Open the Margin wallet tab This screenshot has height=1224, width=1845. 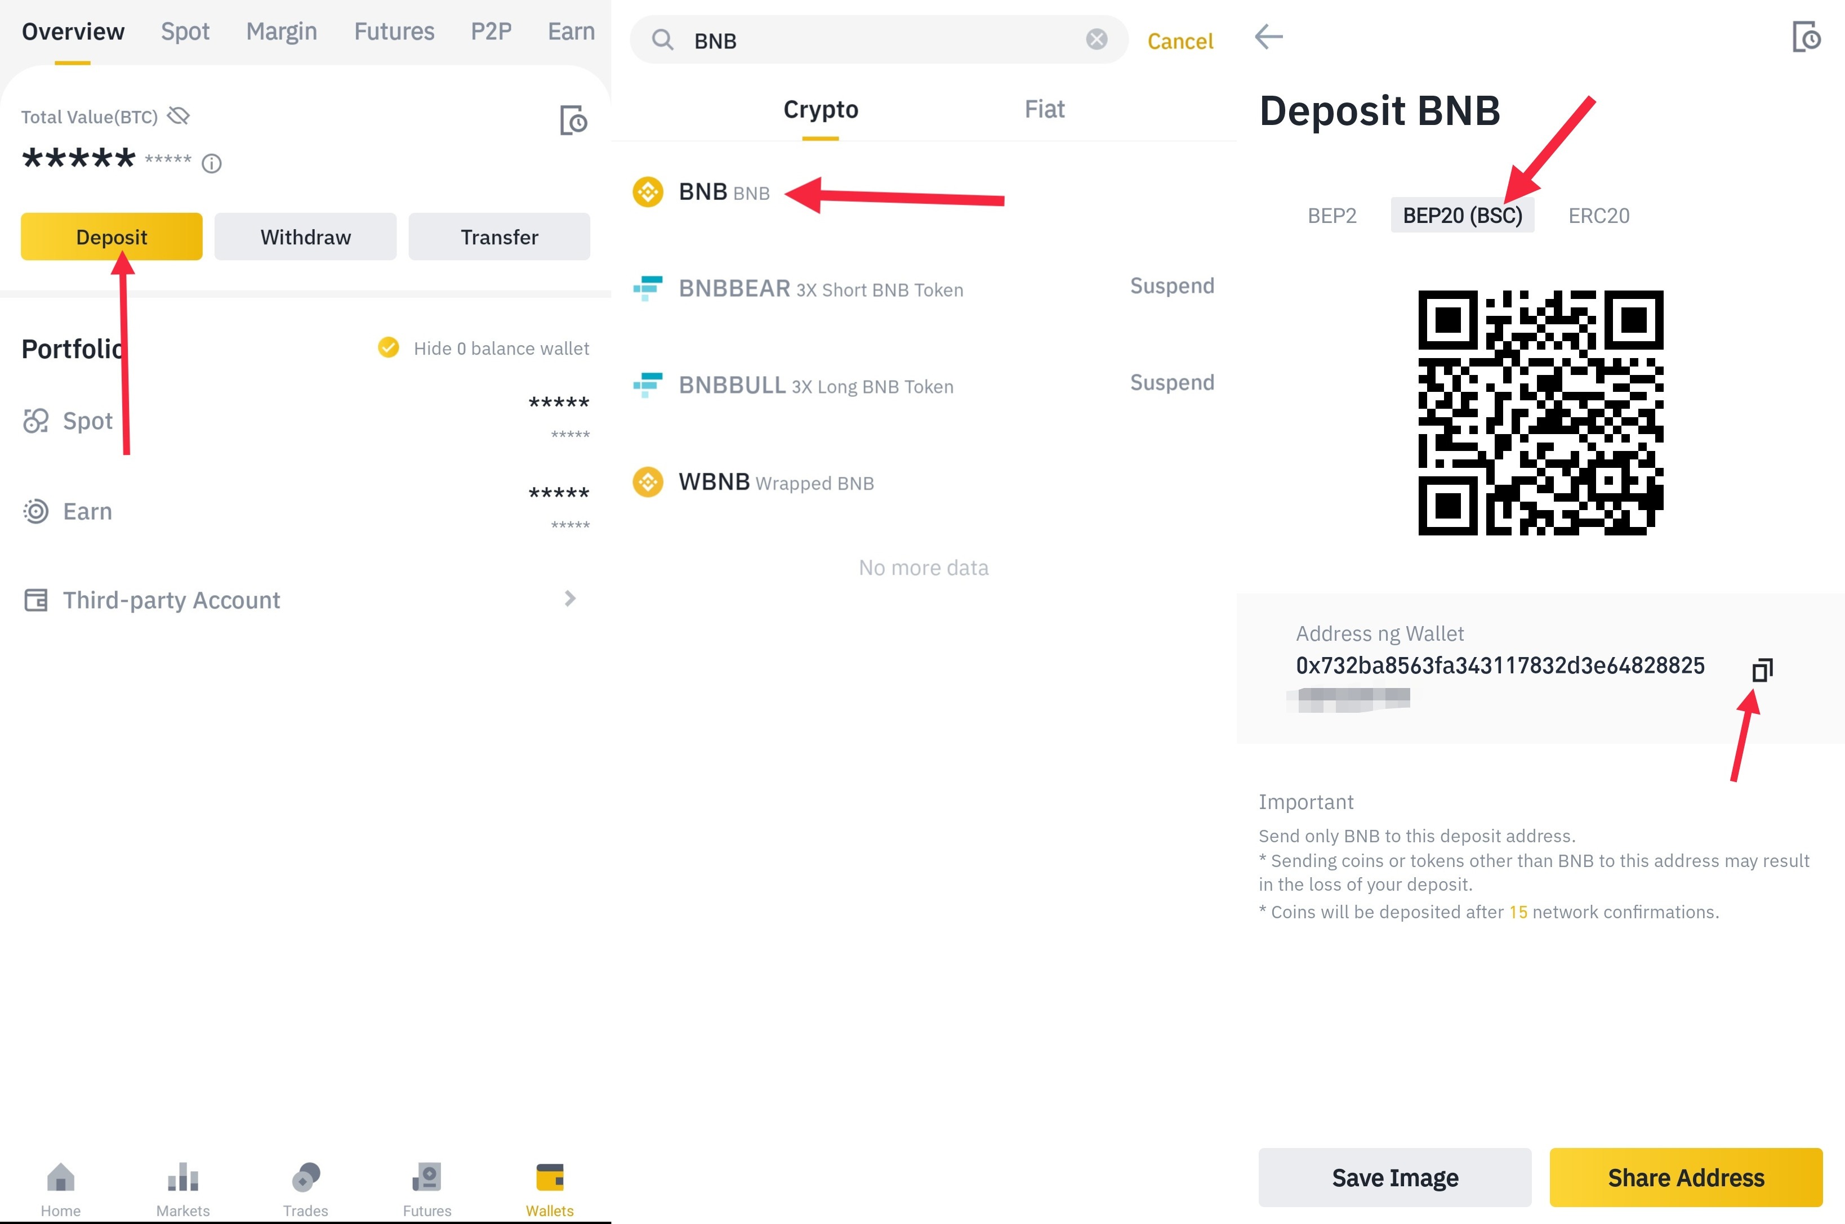point(281,31)
